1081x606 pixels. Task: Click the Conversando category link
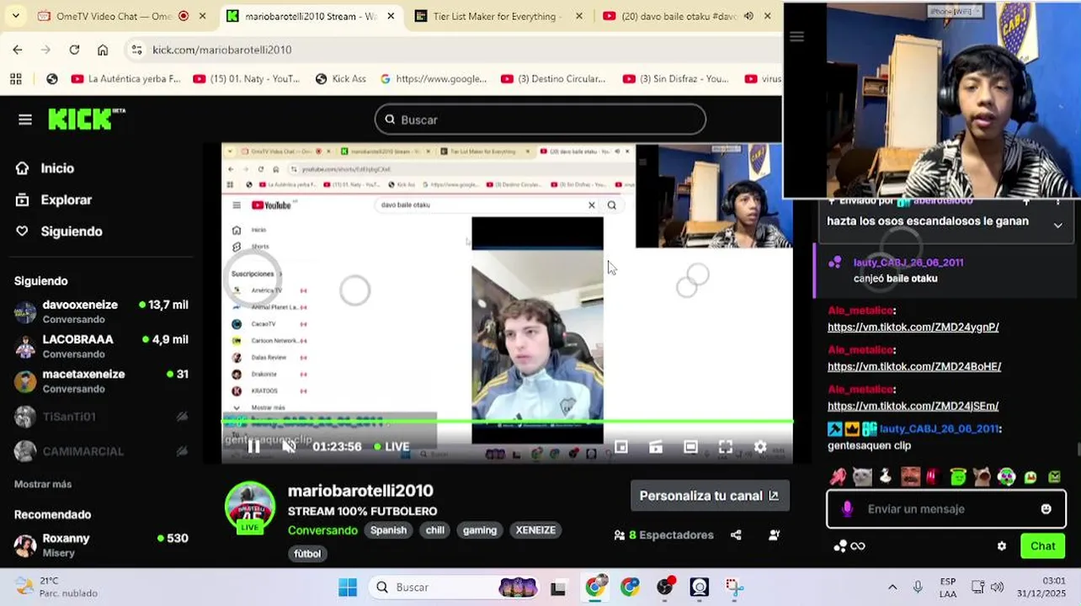click(x=322, y=530)
